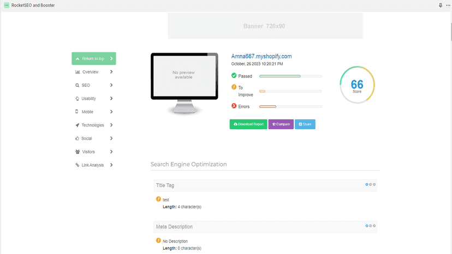
Task: Open the Amna667.myshopify.com link
Action: [261, 56]
